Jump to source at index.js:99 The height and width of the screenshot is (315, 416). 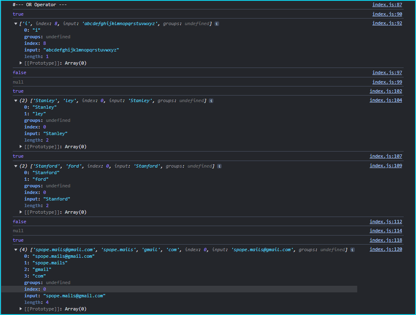(387, 82)
